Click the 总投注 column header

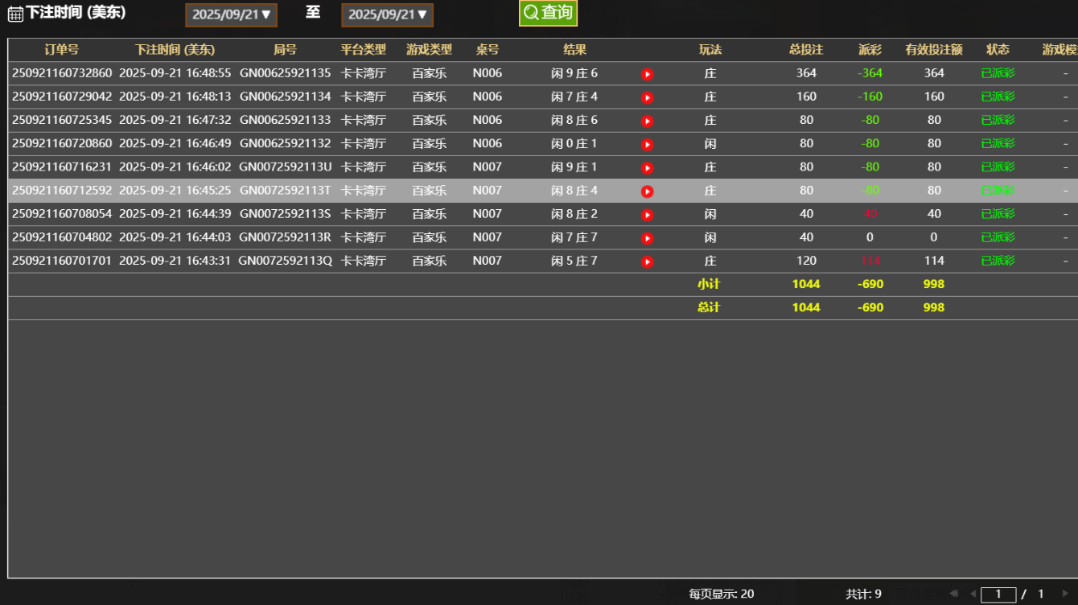[x=806, y=50]
